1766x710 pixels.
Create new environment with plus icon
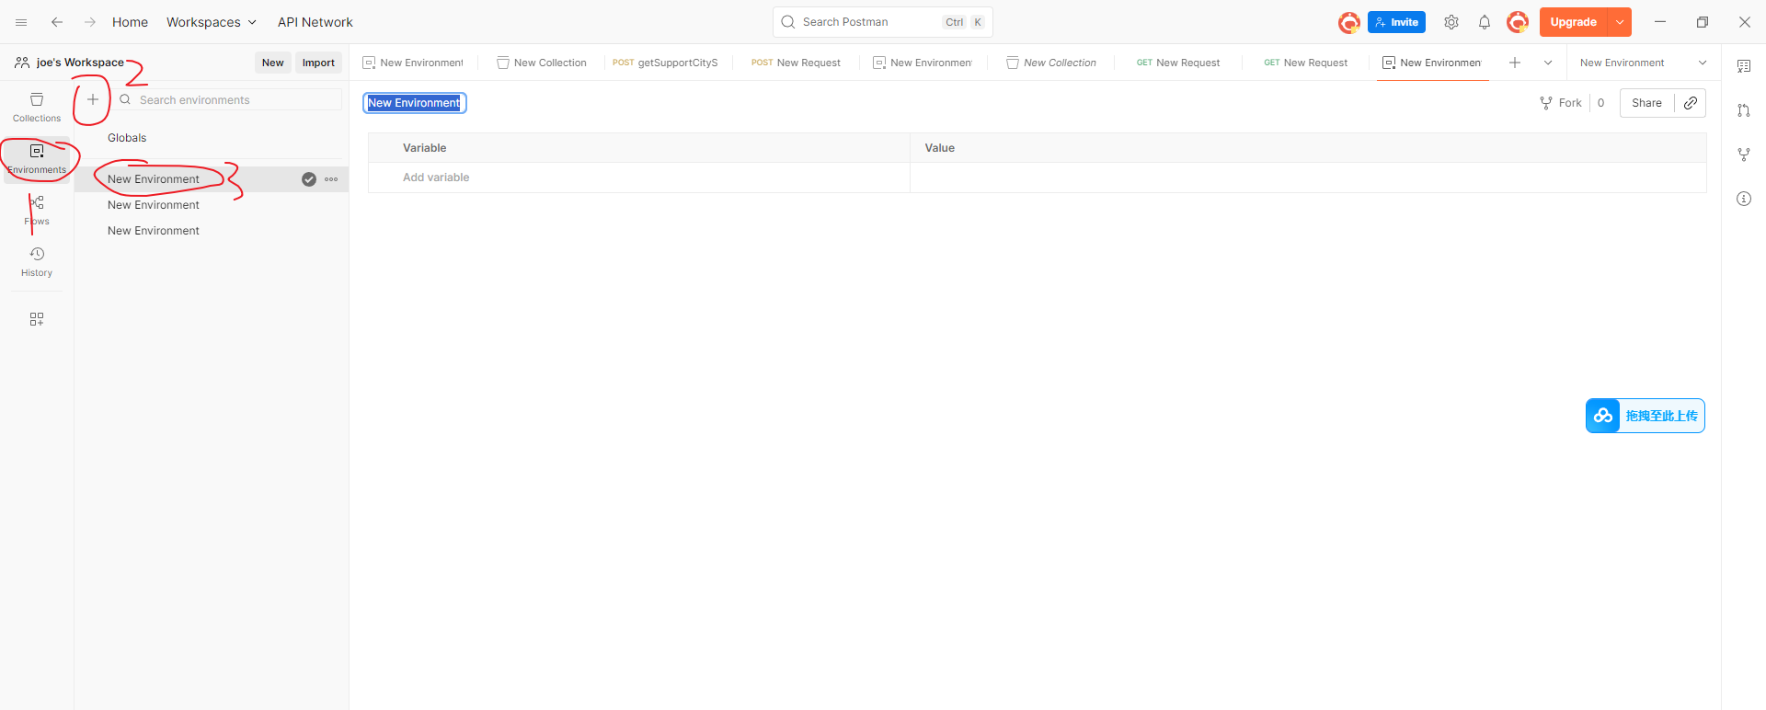(x=92, y=99)
